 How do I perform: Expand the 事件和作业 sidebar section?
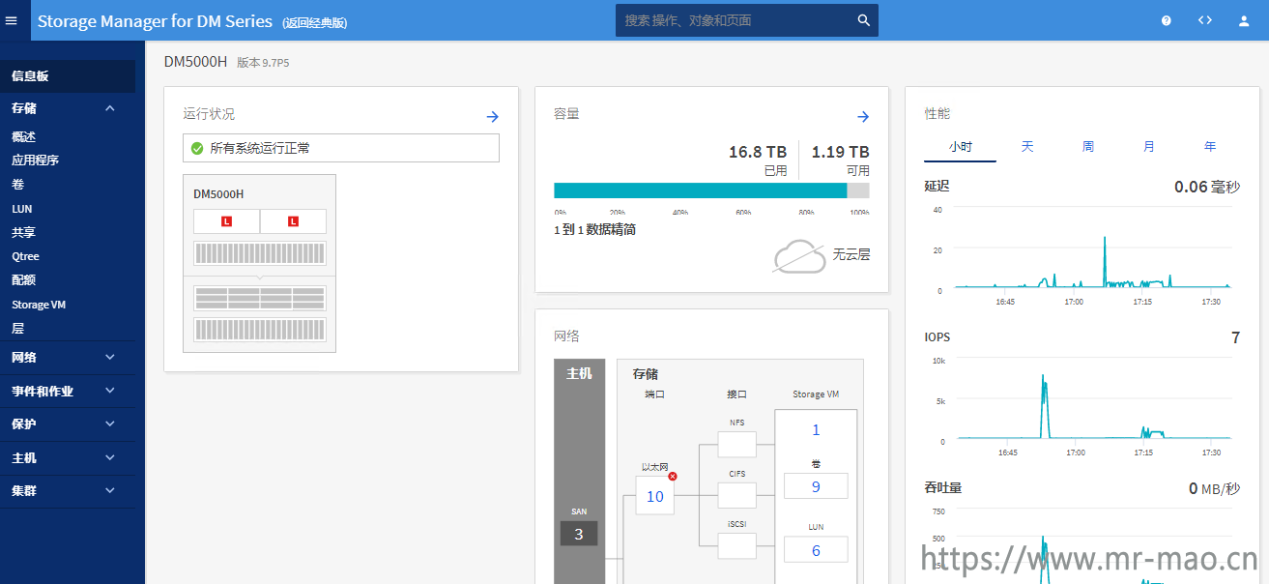[x=110, y=391]
